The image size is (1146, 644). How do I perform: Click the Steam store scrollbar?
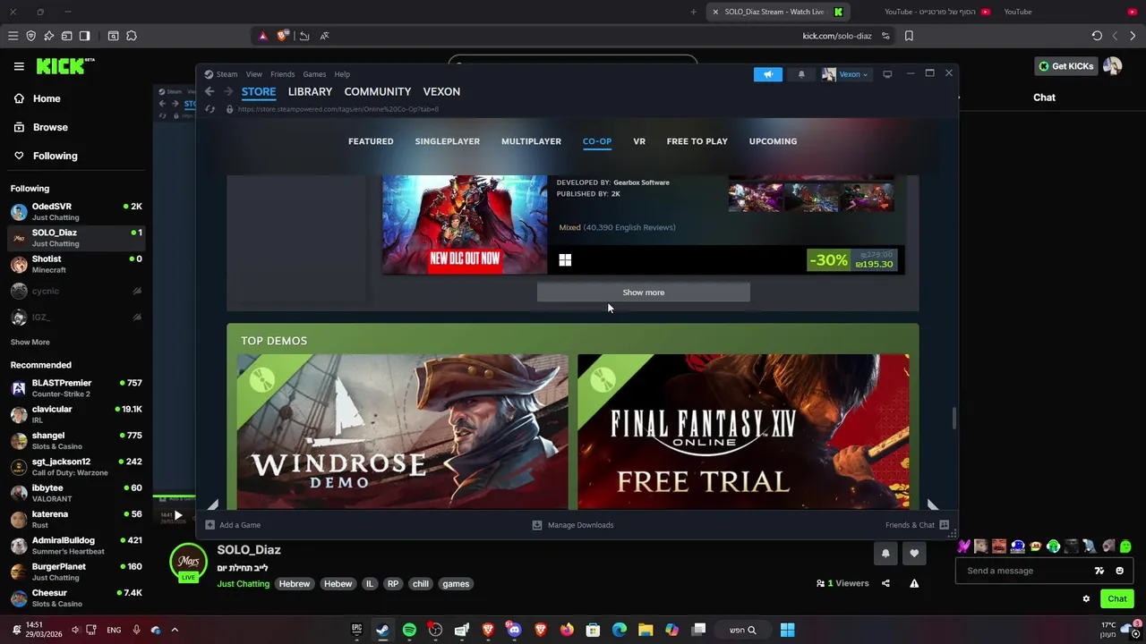click(x=954, y=419)
